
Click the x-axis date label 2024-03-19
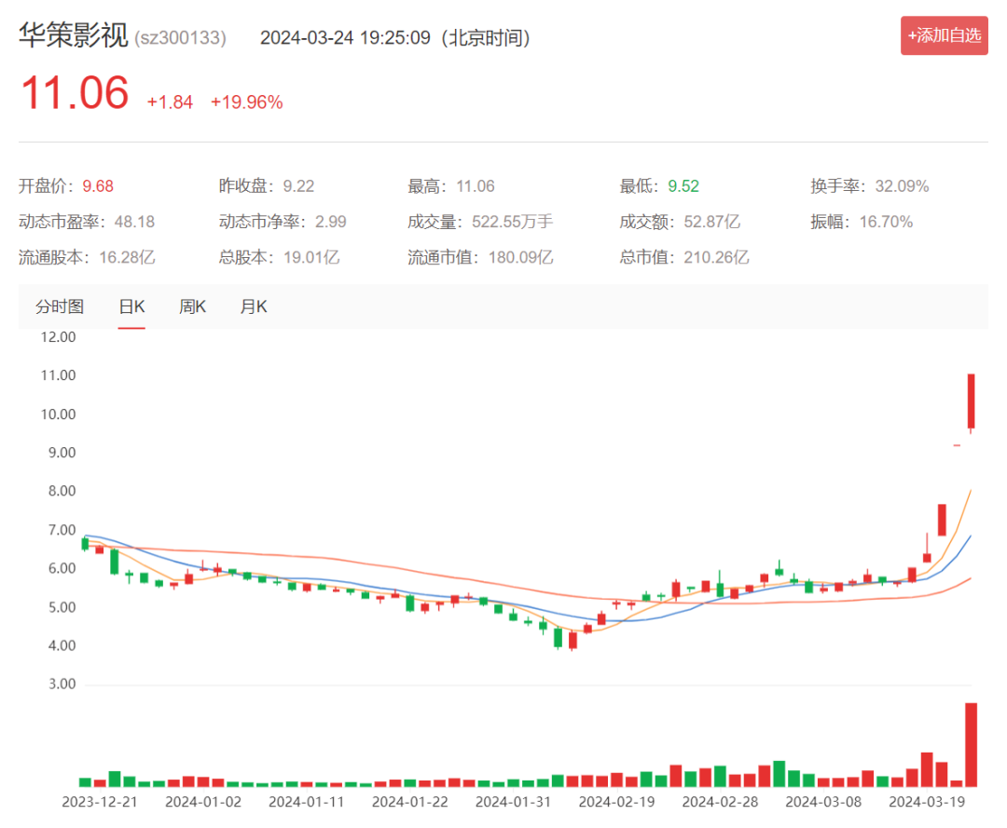pos(927,802)
